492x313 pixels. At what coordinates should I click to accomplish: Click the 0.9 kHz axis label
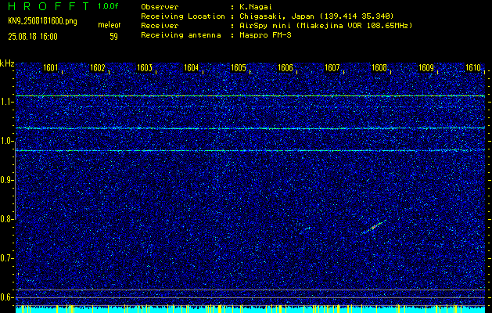(5, 180)
